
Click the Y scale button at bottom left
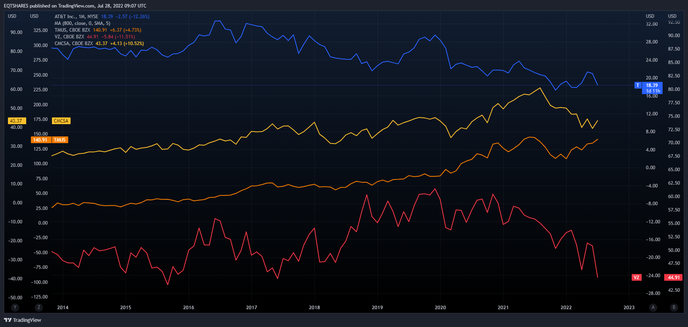(15, 307)
